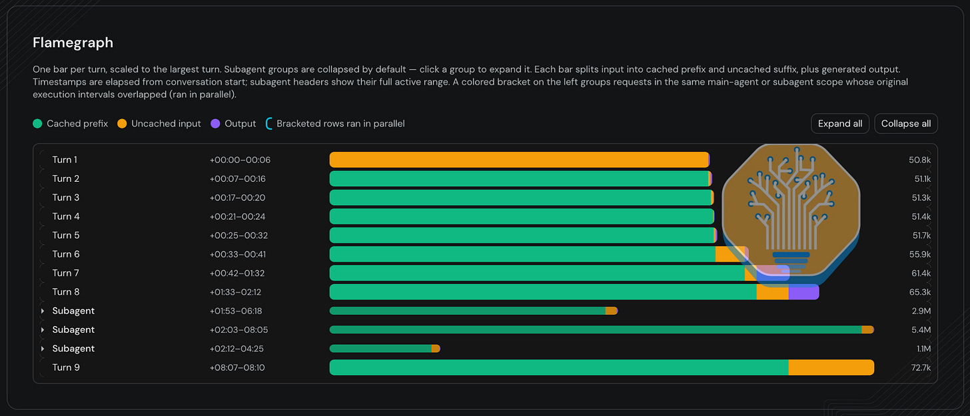970x416 pixels.
Task: Select the Turn 1 row label
Action: (65, 160)
